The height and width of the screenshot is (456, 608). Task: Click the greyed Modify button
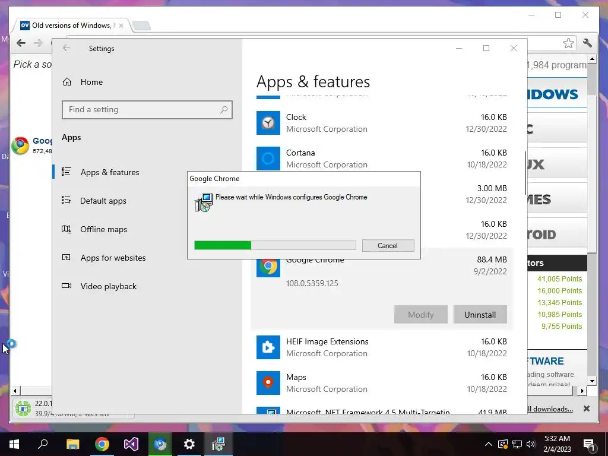421,315
